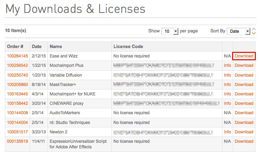Viewport: 259px width, 156px height.
Task: Download ExpressionUniversalizer Script
Action: [244, 141]
